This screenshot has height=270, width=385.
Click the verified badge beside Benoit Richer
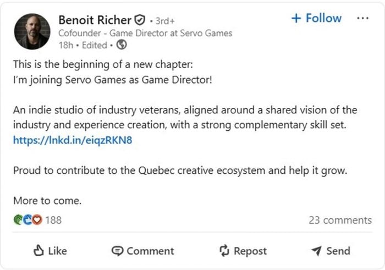pos(140,20)
